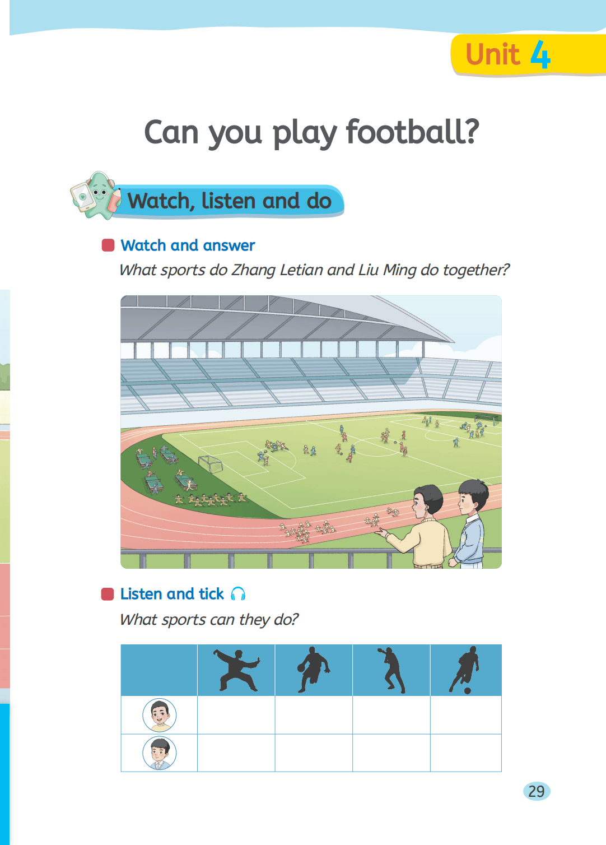Click the Watch and answer heading

(188, 245)
